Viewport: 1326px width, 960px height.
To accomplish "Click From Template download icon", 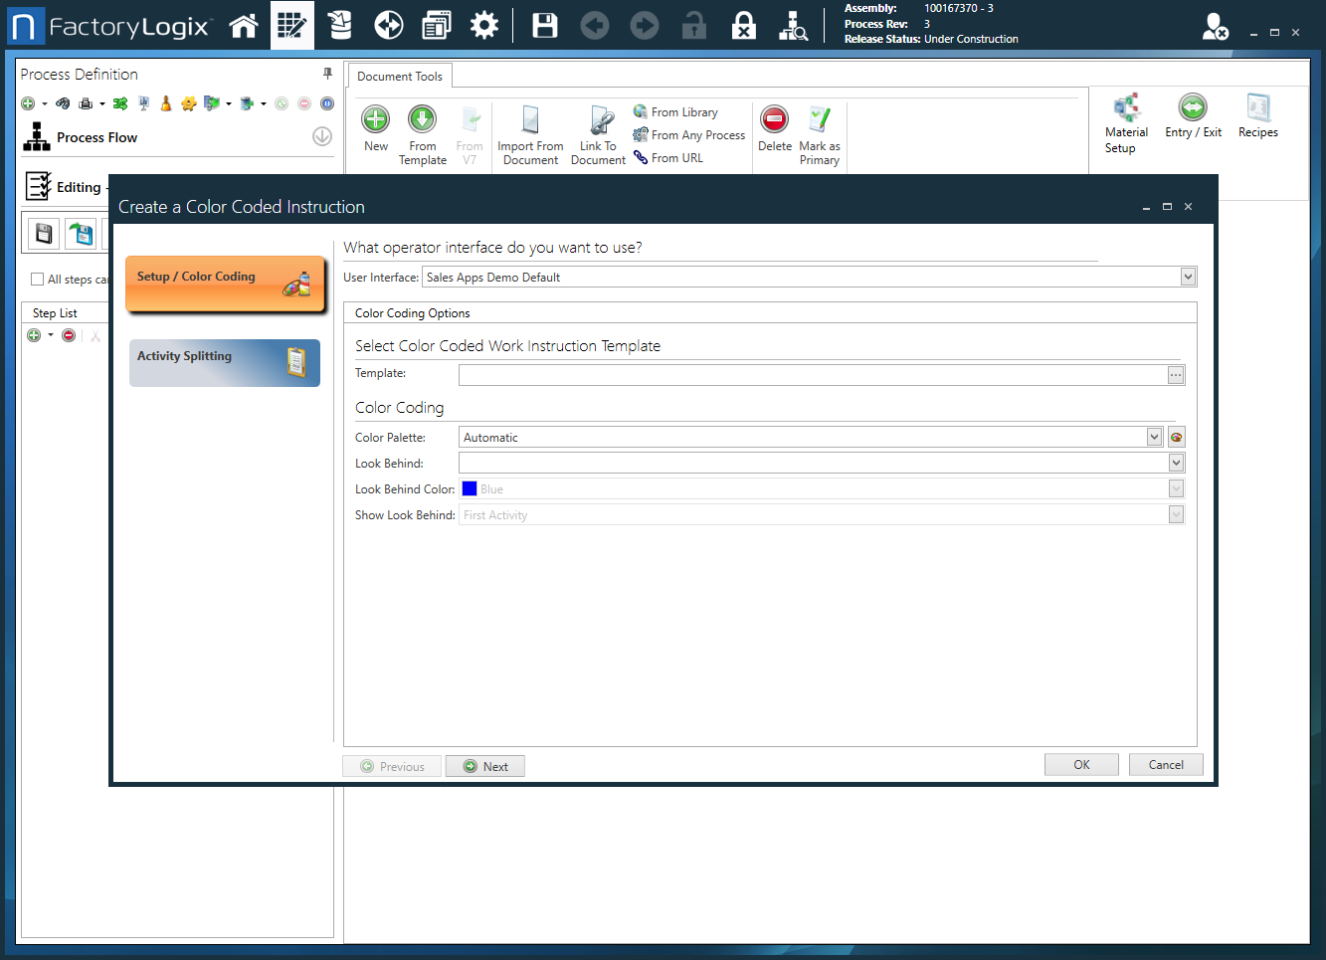I will [x=422, y=120].
